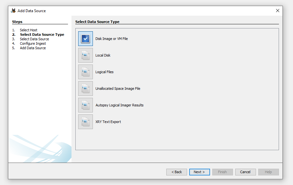Click step 5 'Add Data Source'

point(33,48)
